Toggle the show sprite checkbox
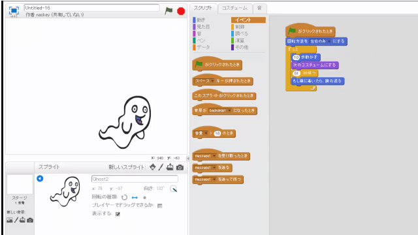The height and width of the screenshot is (235, 418). (x=118, y=214)
